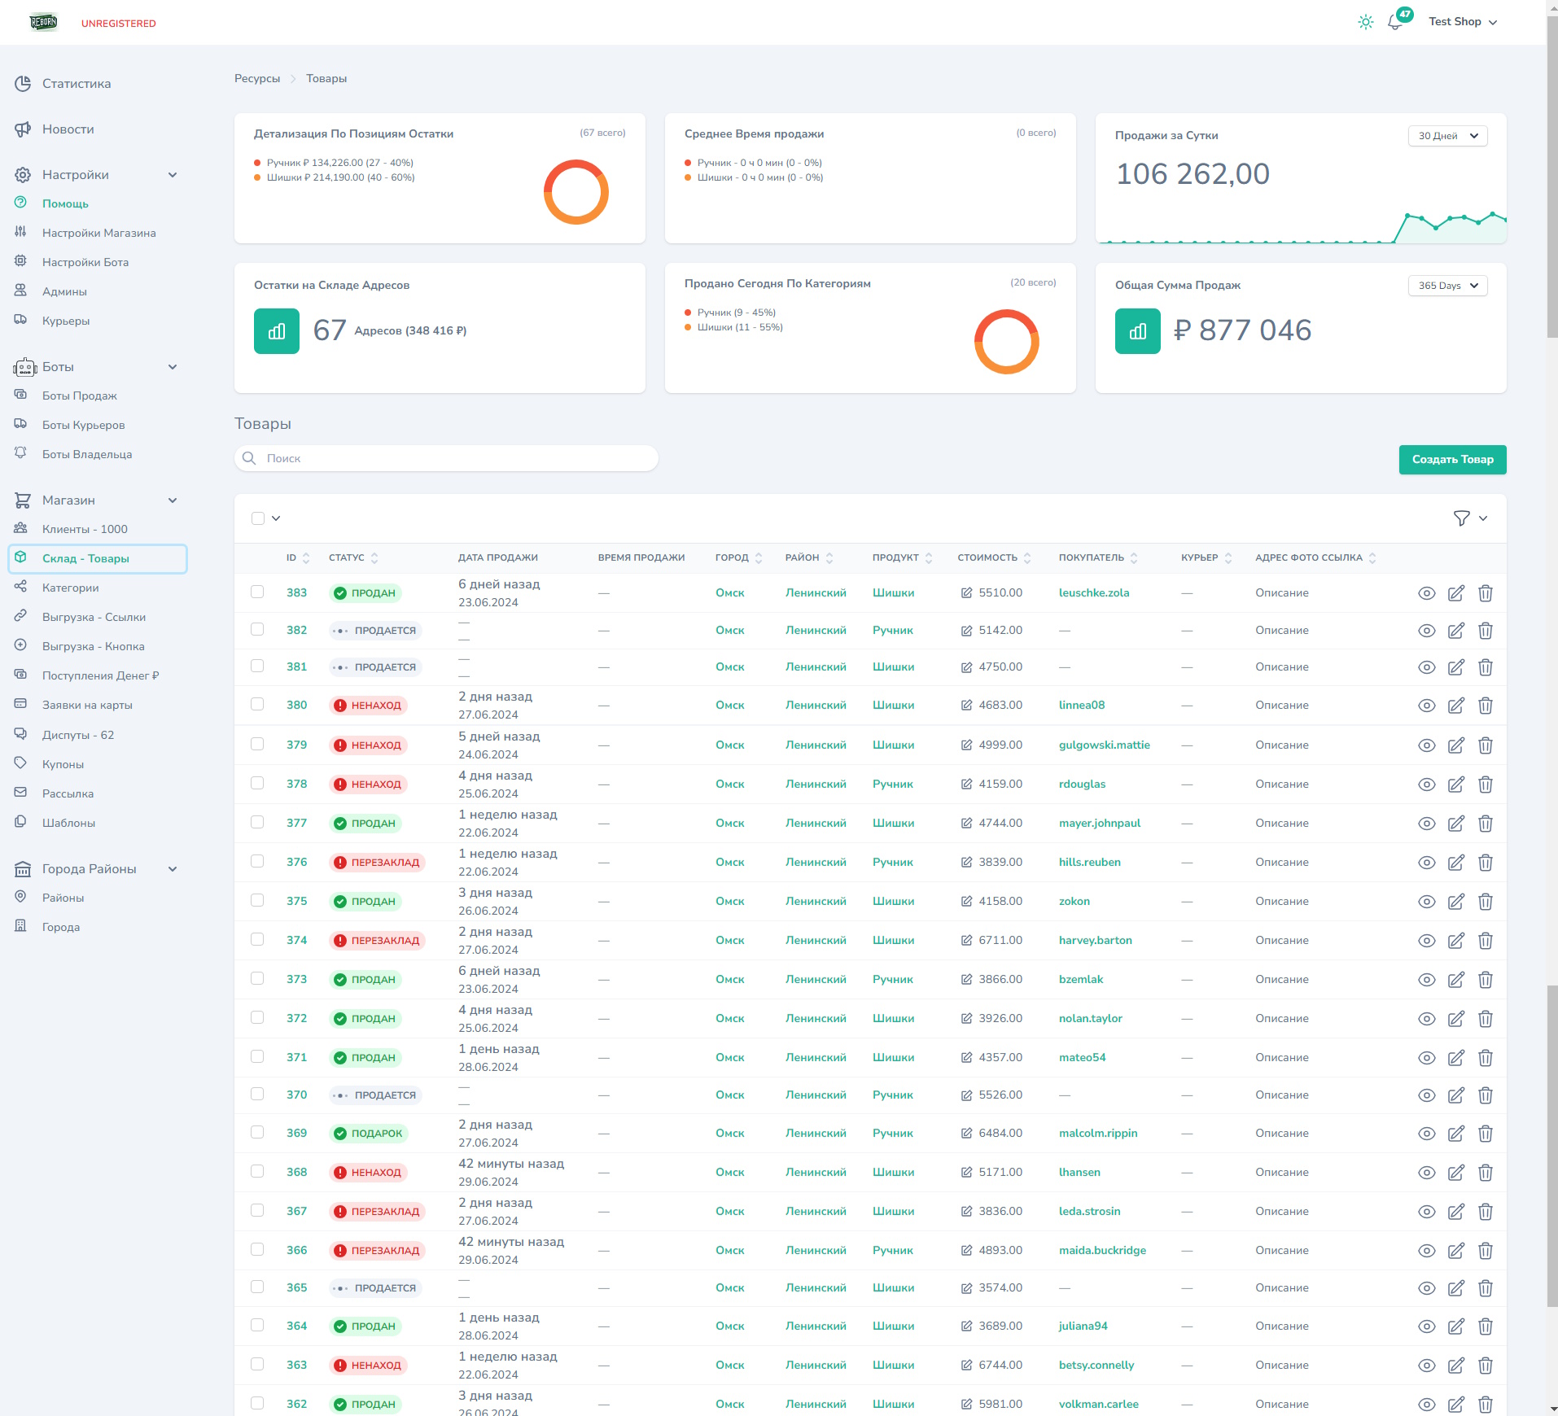View item 375 via eye icon
The width and height of the screenshot is (1558, 1416).
1426,902
